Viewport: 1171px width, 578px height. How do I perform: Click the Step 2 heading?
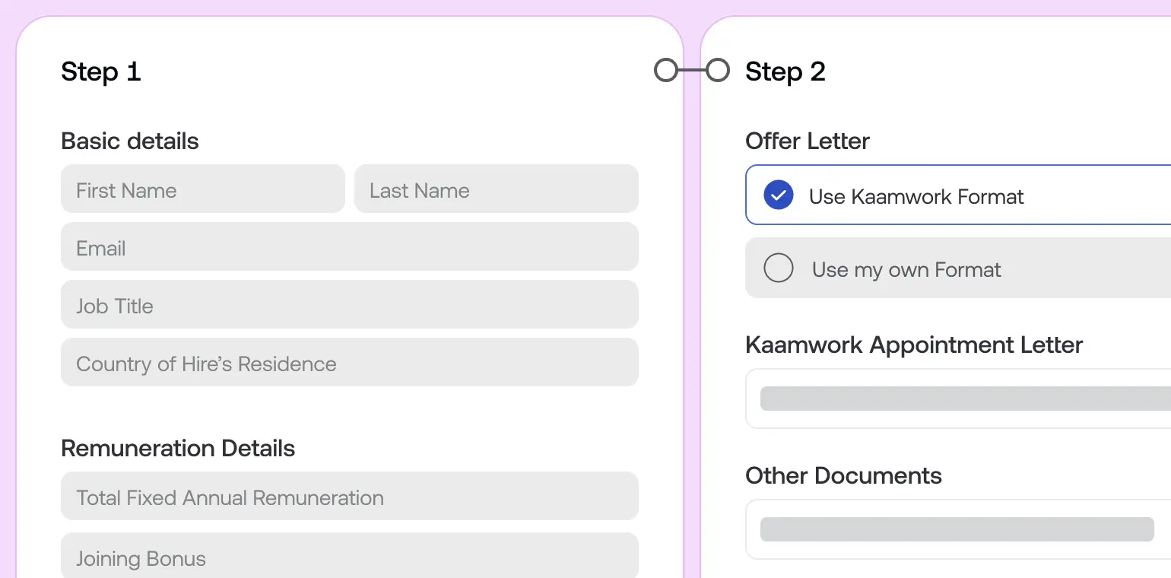click(x=785, y=71)
